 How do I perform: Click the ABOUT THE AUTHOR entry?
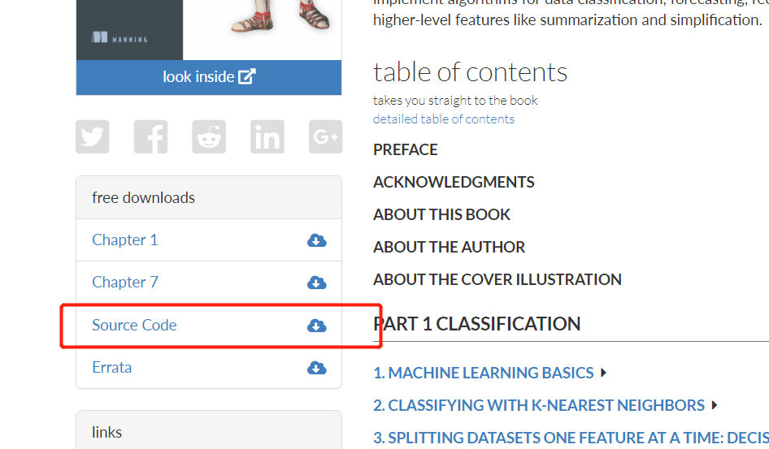[x=449, y=248]
